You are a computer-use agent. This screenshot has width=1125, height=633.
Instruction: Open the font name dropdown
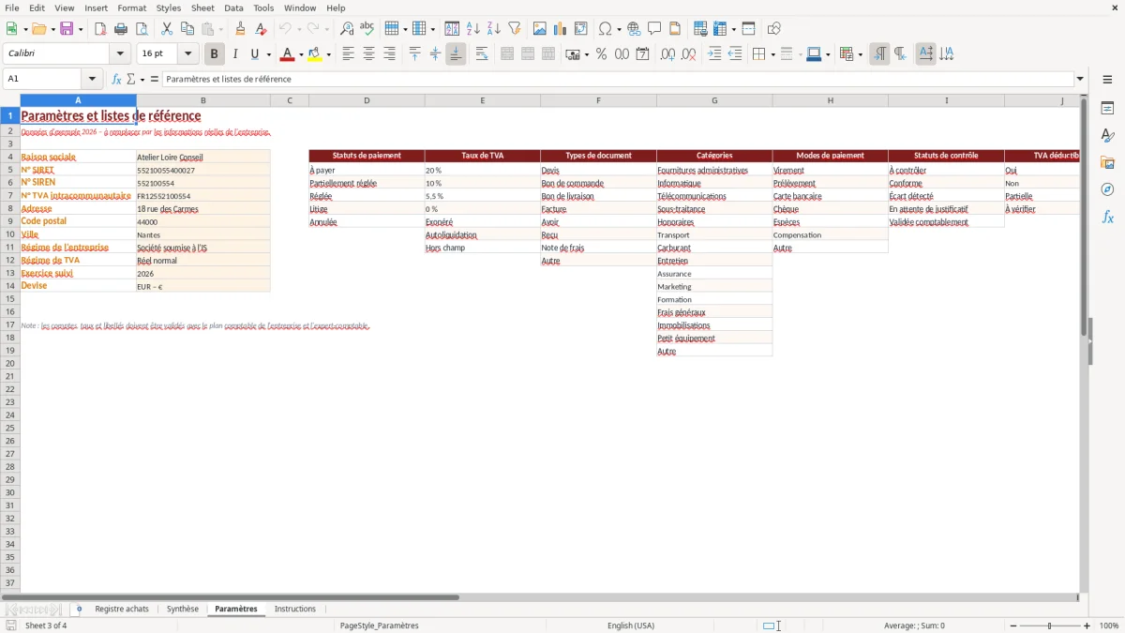[120, 54]
